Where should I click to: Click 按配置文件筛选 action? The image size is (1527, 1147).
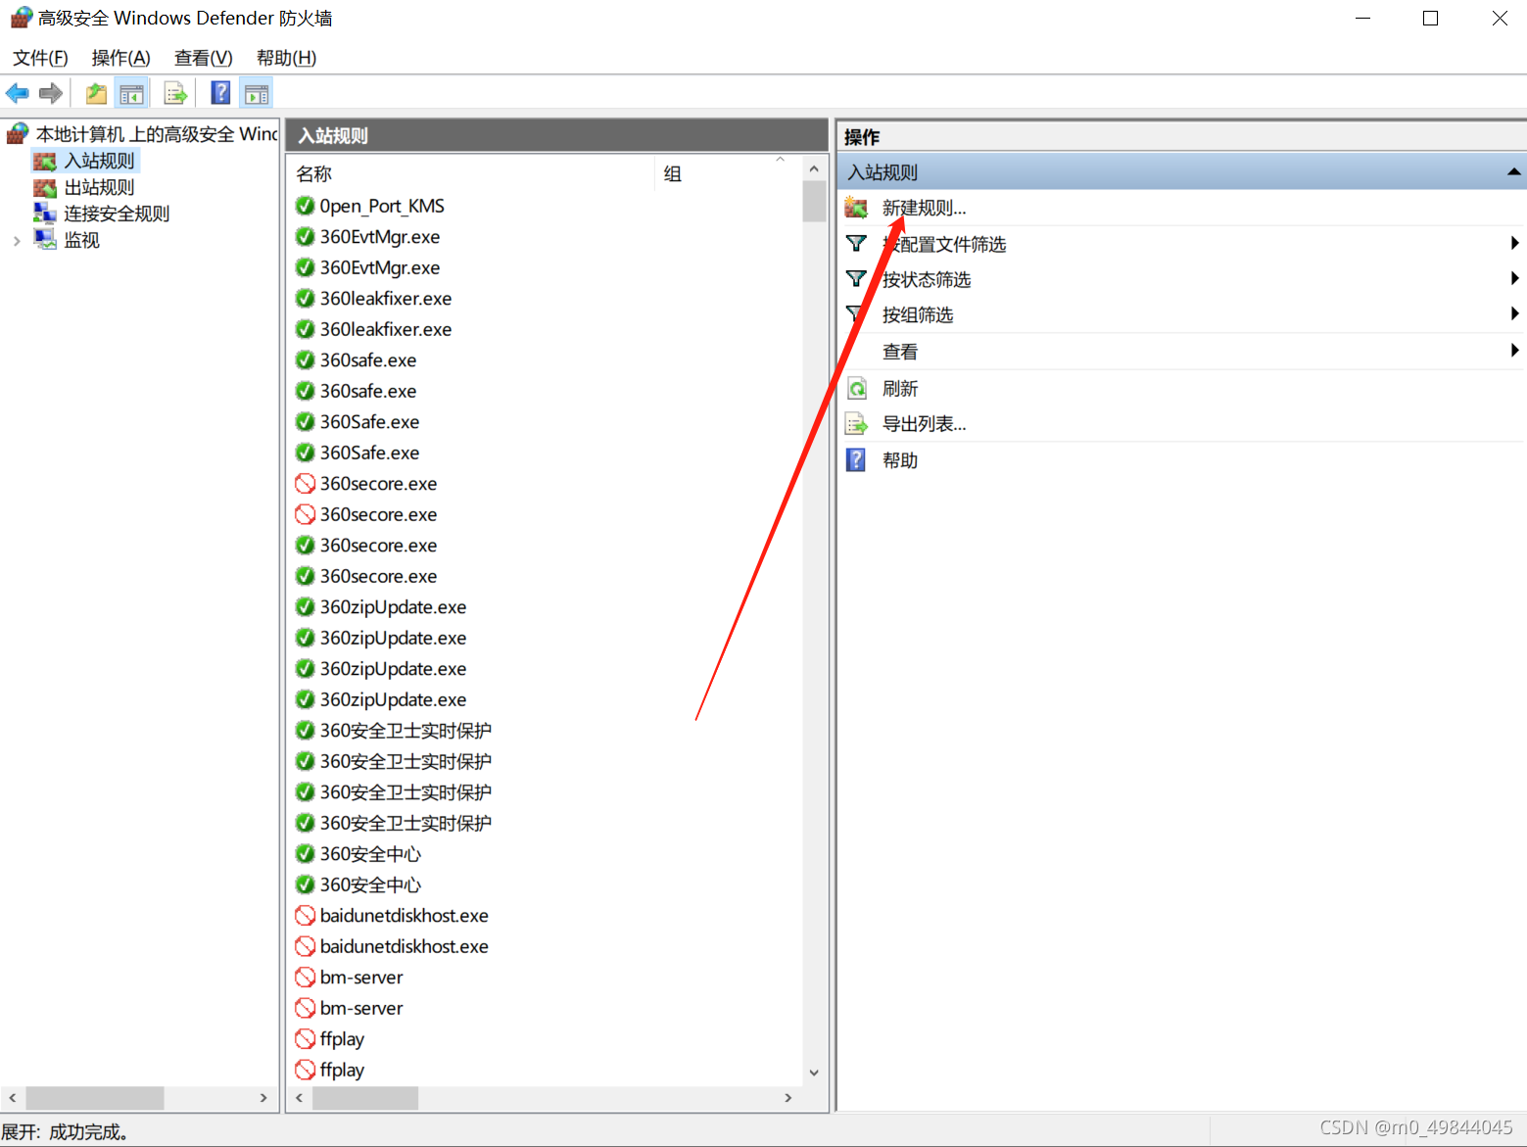point(944,244)
